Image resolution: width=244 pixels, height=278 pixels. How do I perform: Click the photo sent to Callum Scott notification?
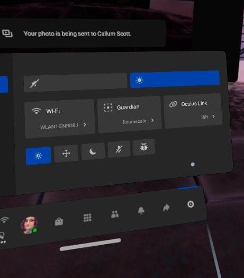pos(83,34)
